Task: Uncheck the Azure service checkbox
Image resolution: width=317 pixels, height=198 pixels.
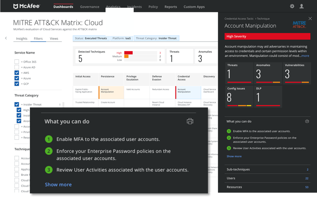Action: tap(17, 78)
